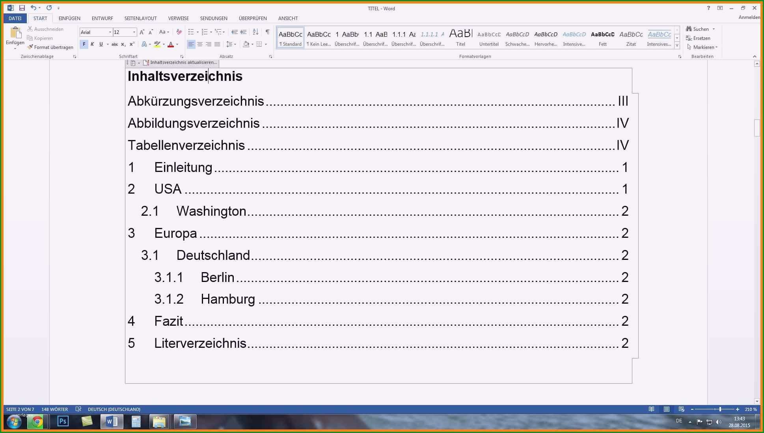The width and height of the screenshot is (764, 433).
Task: Click the Ersetzen button
Action: click(x=698, y=38)
